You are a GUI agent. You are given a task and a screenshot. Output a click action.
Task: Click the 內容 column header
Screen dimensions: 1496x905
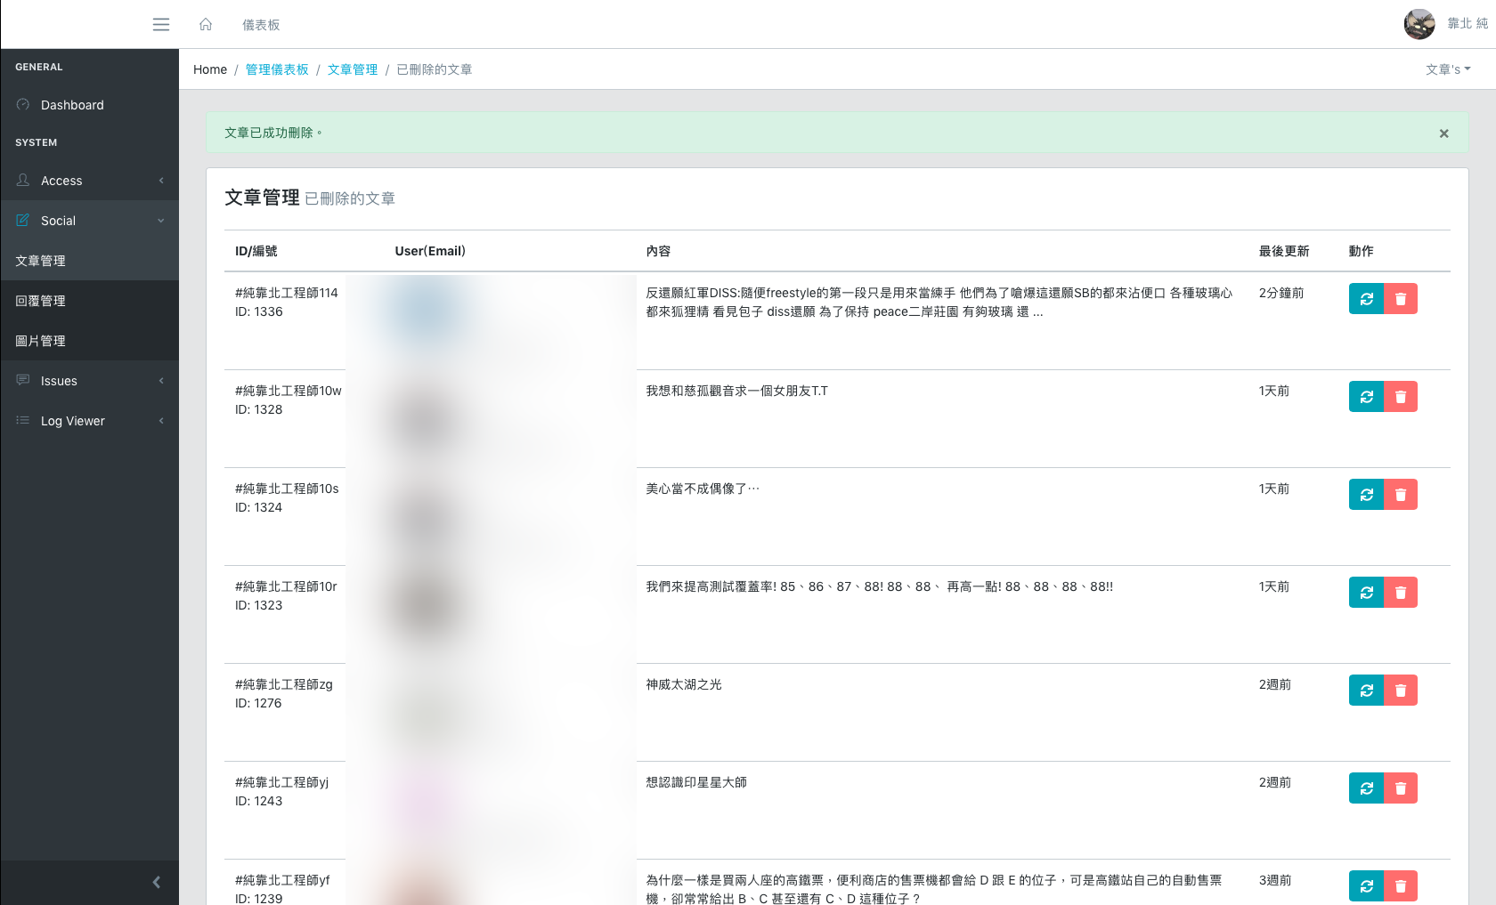pos(658,251)
